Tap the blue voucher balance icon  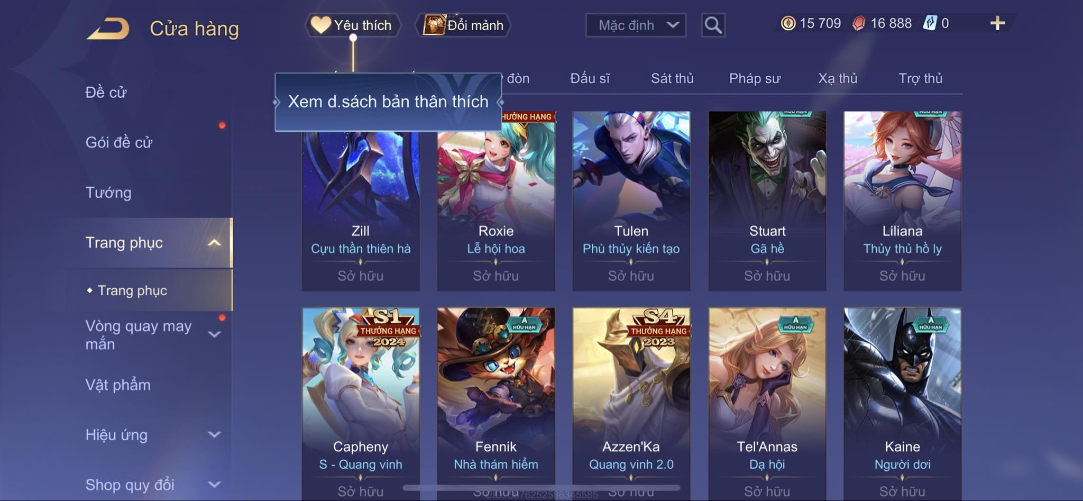coord(930,23)
